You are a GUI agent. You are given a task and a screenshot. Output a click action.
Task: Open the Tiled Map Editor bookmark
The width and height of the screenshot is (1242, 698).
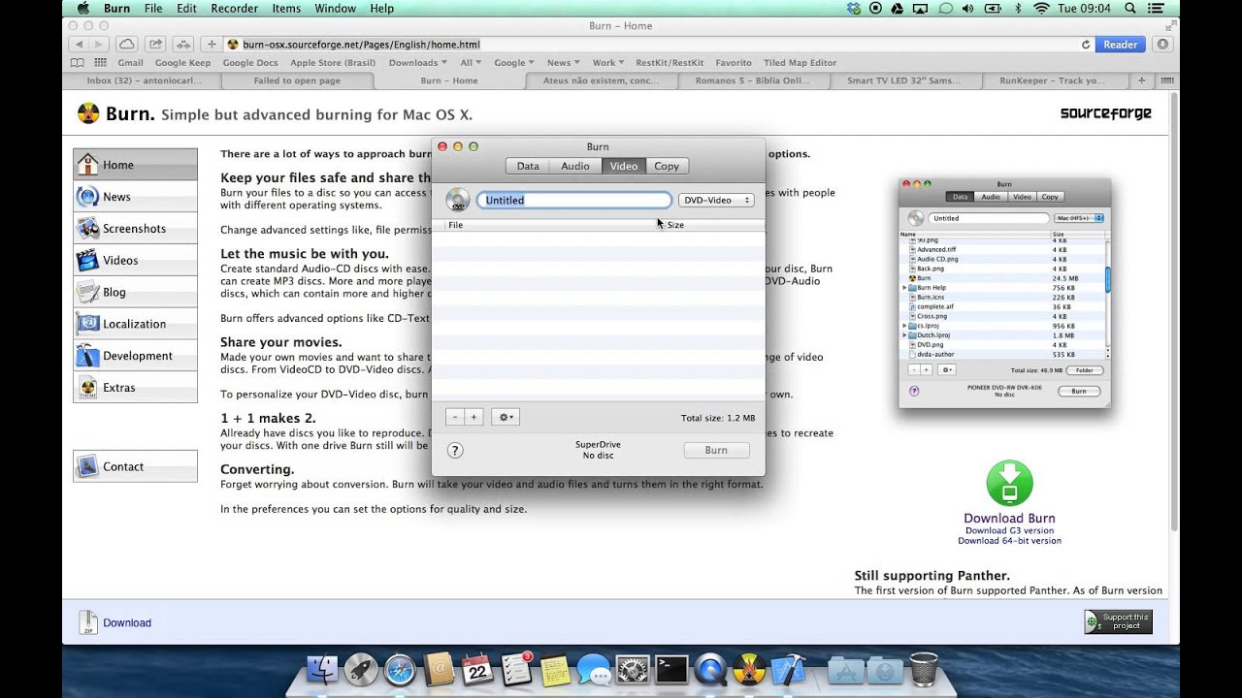[801, 63]
